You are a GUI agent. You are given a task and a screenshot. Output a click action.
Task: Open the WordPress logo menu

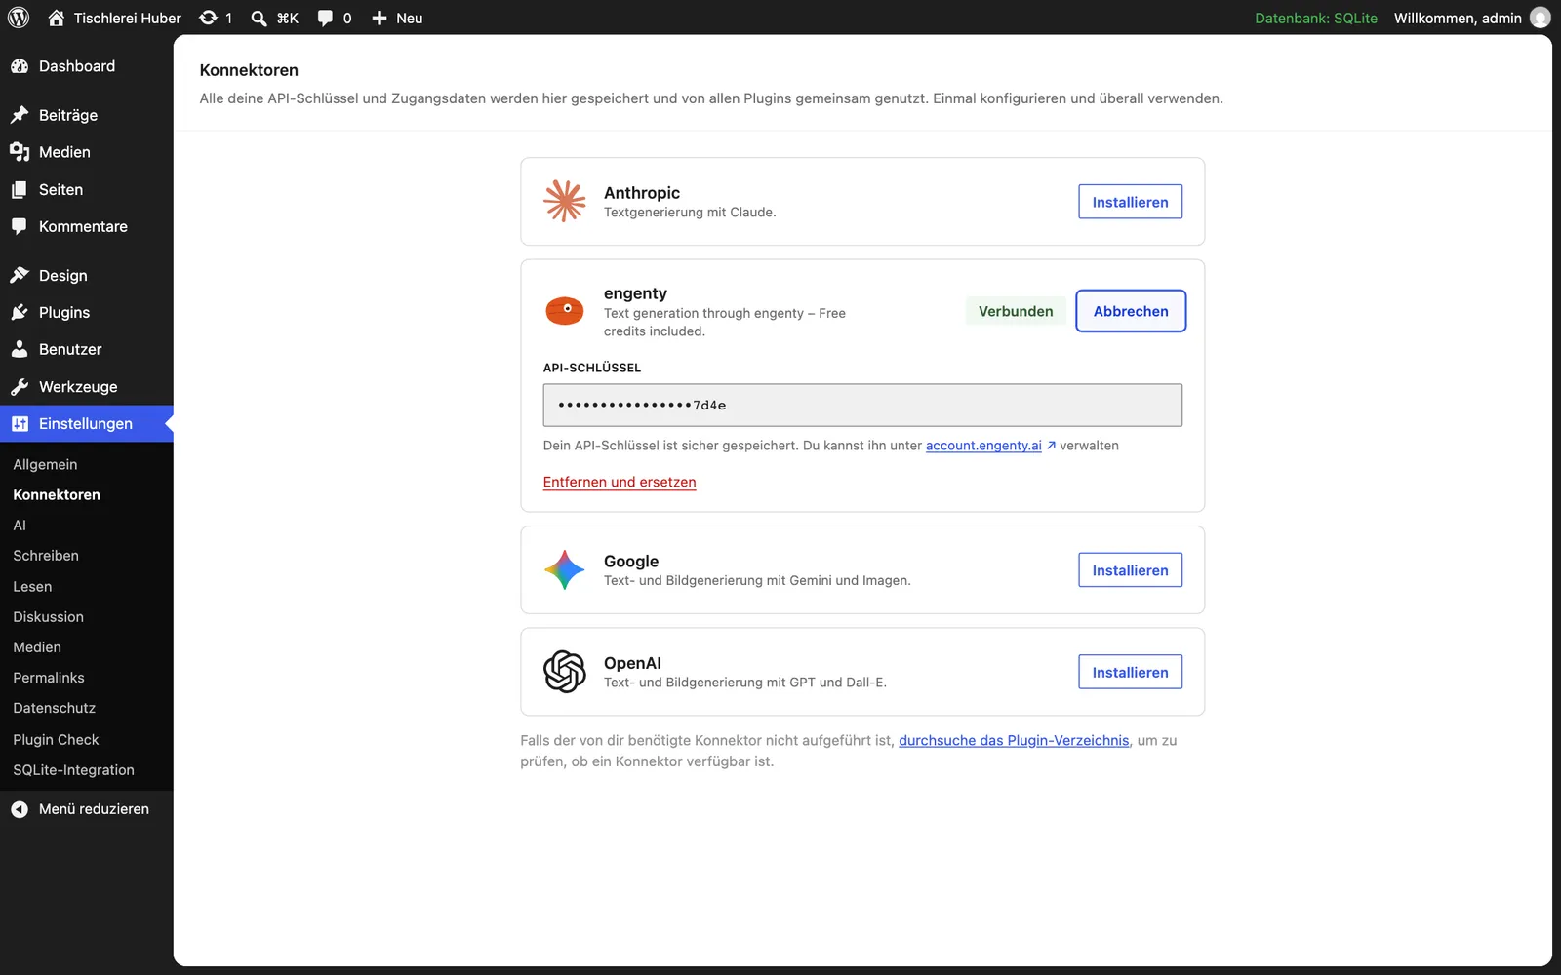[19, 18]
